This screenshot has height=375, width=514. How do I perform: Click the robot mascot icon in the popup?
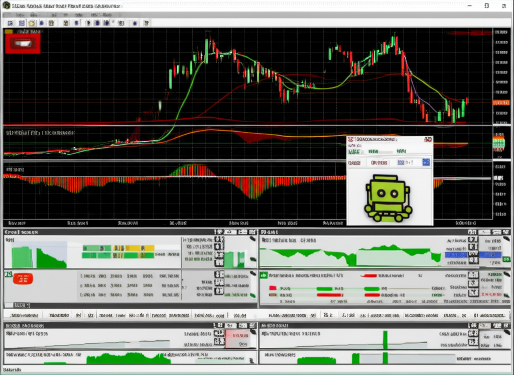pos(391,197)
